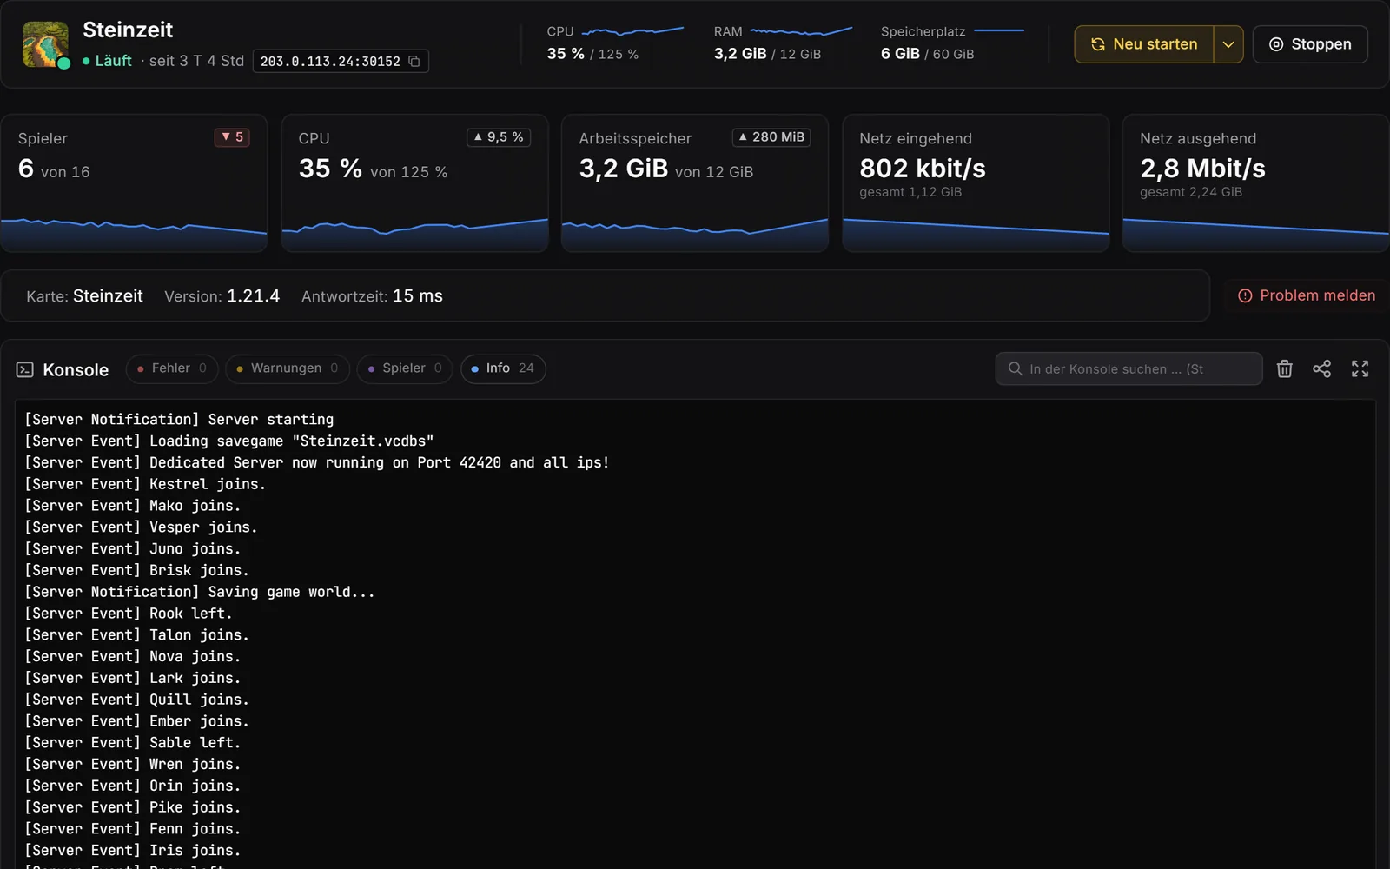Select the Dedicated Server Port 42420 log line
Image resolution: width=1390 pixels, height=869 pixels.
pos(317,463)
